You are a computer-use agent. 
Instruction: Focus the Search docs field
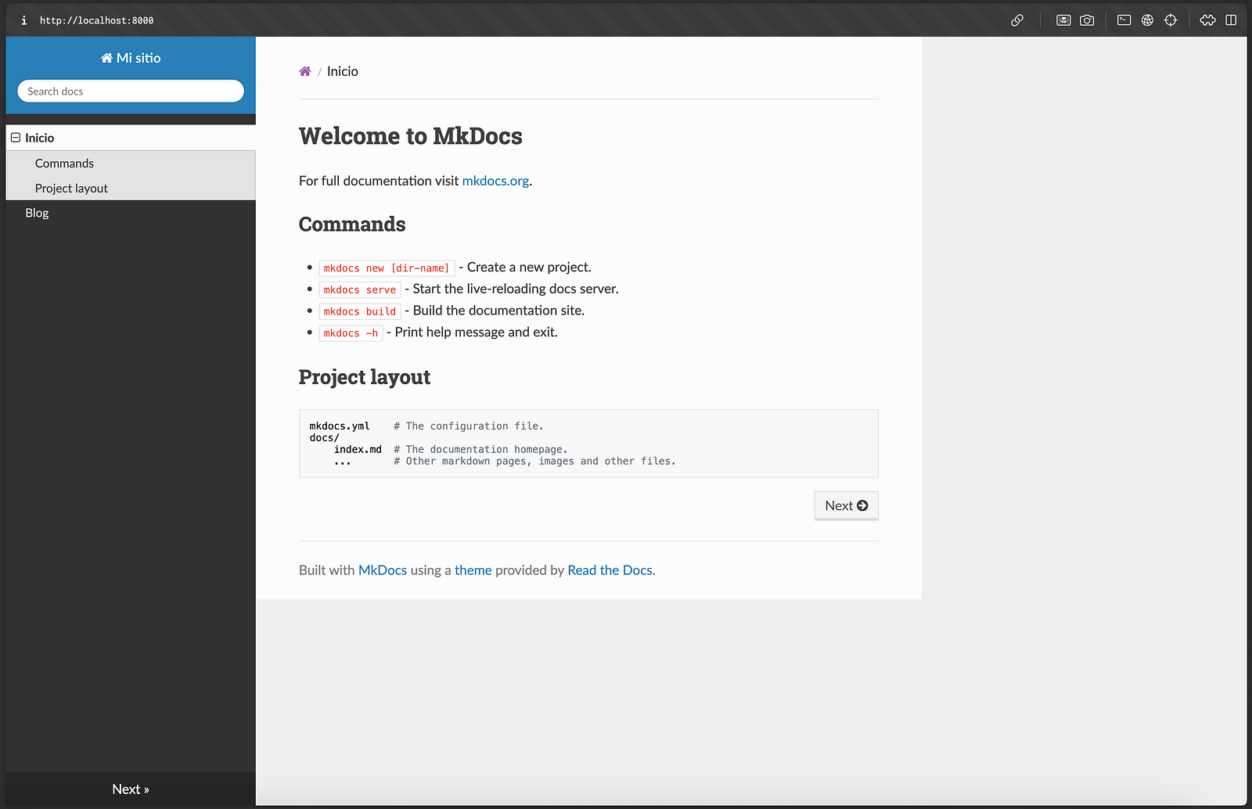131,92
